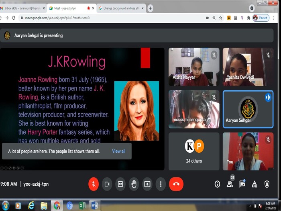Image resolution: width=281 pixels, height=211 pixels.
Task: Open Excel from the taskbar
Action: point(82,206)
